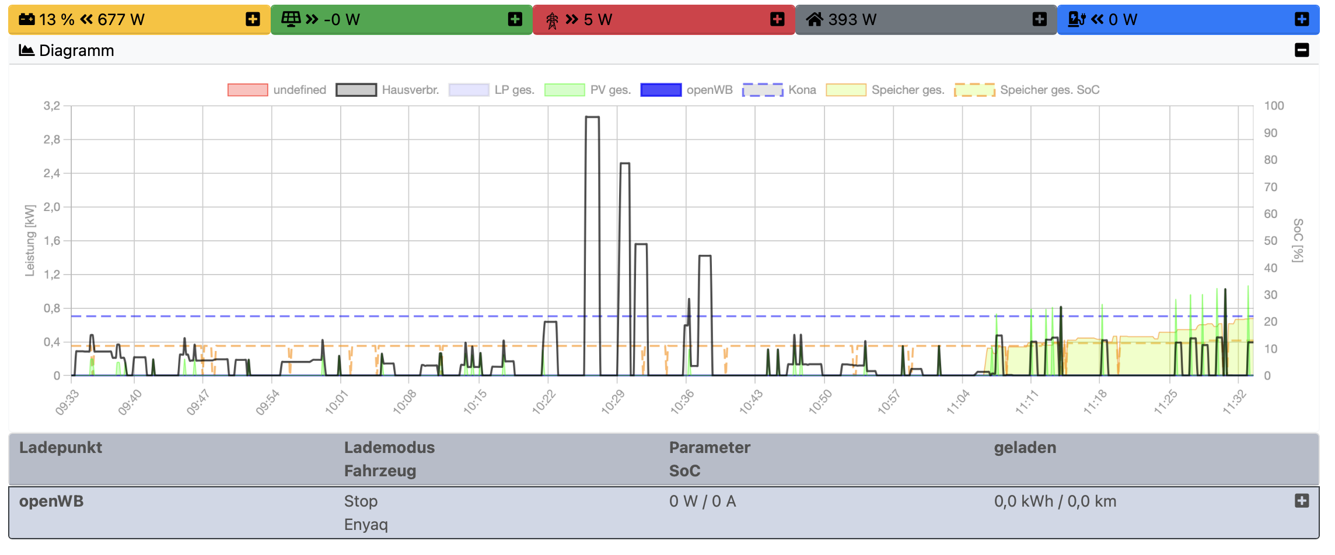Expand the gray house consumption card
This screenshot has height=555, width=1335.
1039,20
